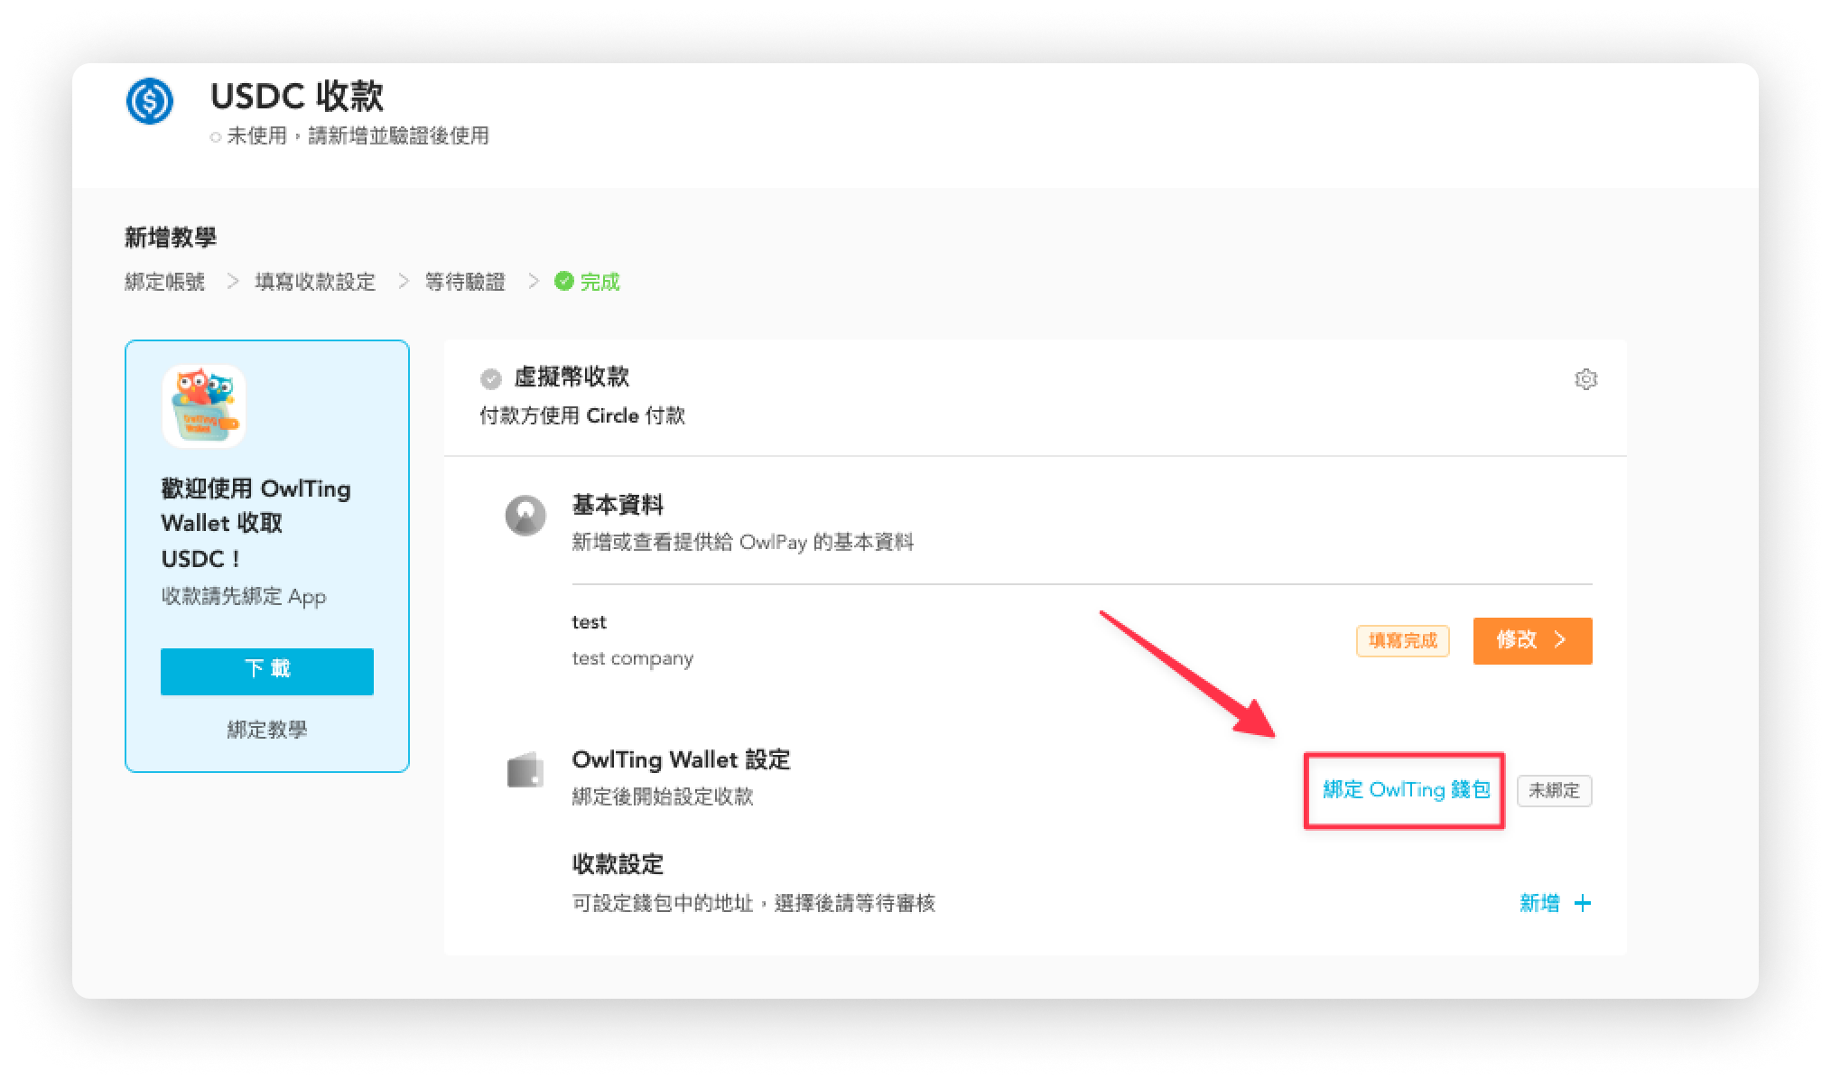Screen dimensions: 1831x1080
Task: Select the 綁定帳號 step
Action: click(164, 282)
